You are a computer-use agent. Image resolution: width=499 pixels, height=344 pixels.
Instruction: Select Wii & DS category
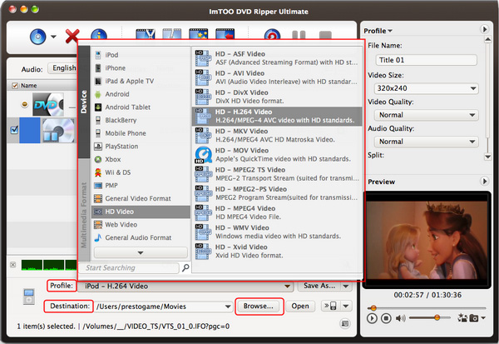(141, 172)
